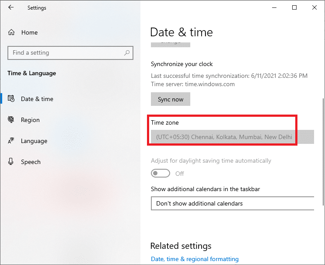Maximize the Settings window
Viewport: 325px width, 265px height.
tap(294, 8)
